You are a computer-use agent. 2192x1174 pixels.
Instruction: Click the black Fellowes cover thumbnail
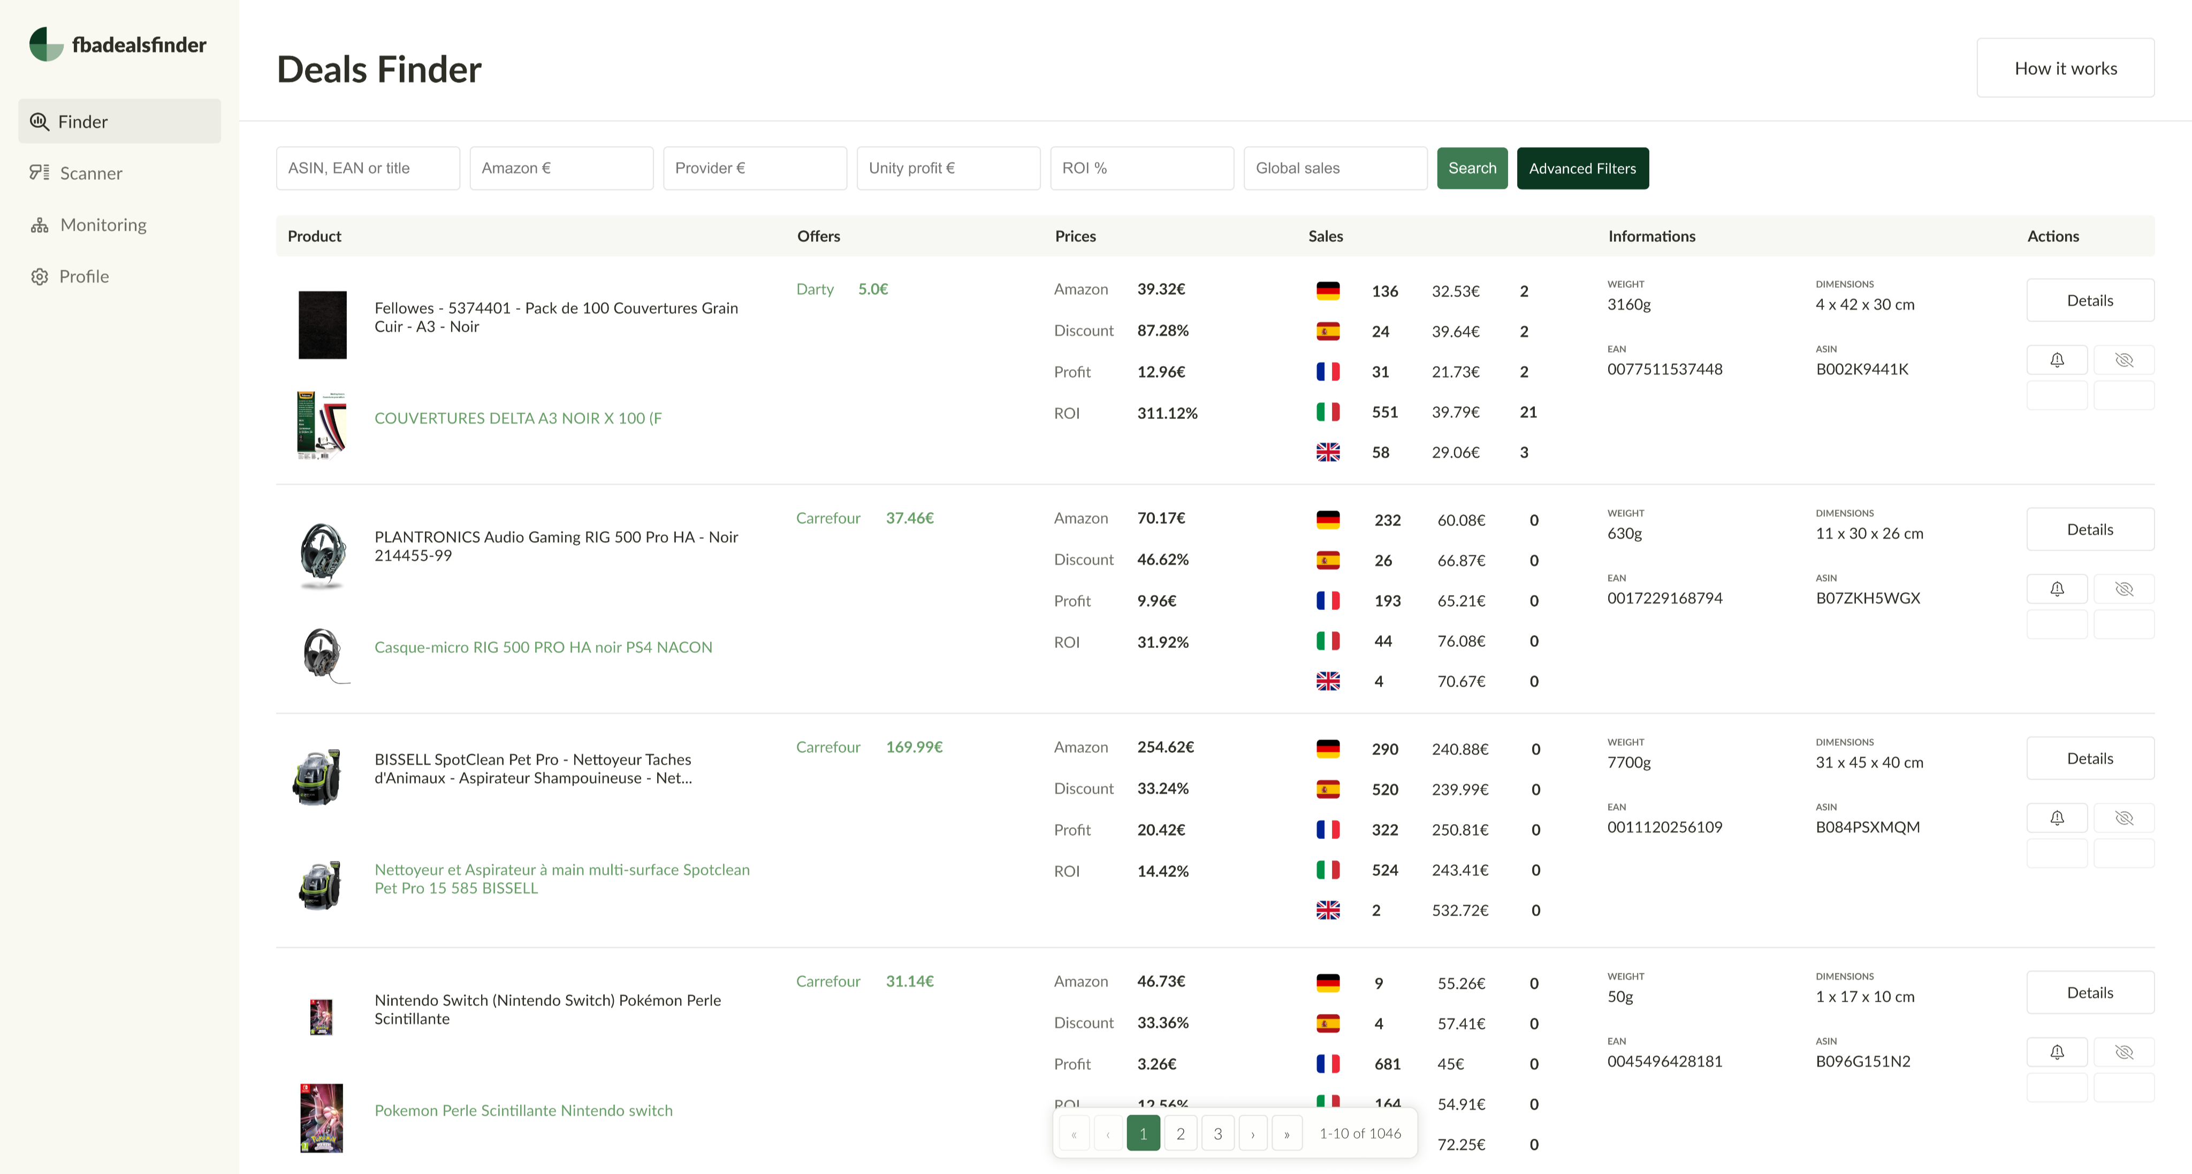tap(323, 325)
